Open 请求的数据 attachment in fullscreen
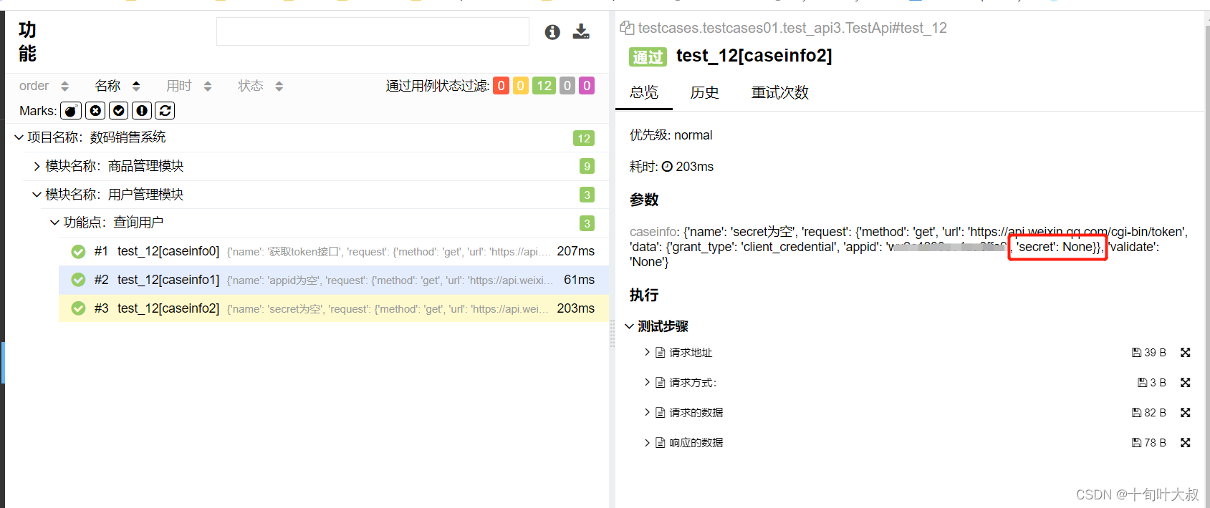The height and width of the screenshot is (508, 1210). pyautogui.click(x=1186, y=413)
